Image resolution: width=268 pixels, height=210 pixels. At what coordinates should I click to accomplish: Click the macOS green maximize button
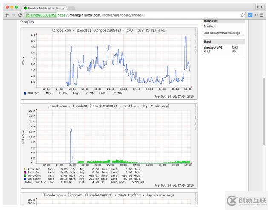pyautogui.click(x=17, y=7)
